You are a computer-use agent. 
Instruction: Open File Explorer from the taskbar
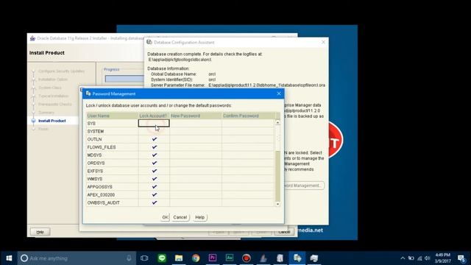point(179,258)
